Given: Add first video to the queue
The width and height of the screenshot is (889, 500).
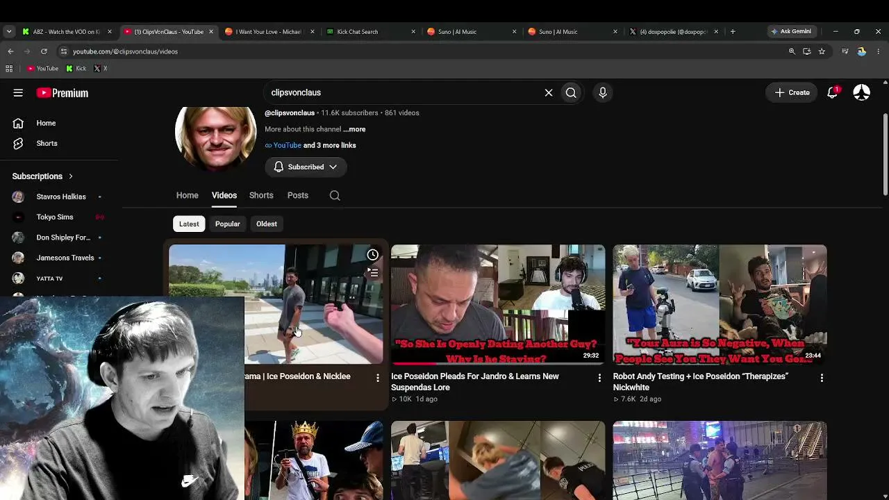Looking at the screenshot, I should (373, 273).
